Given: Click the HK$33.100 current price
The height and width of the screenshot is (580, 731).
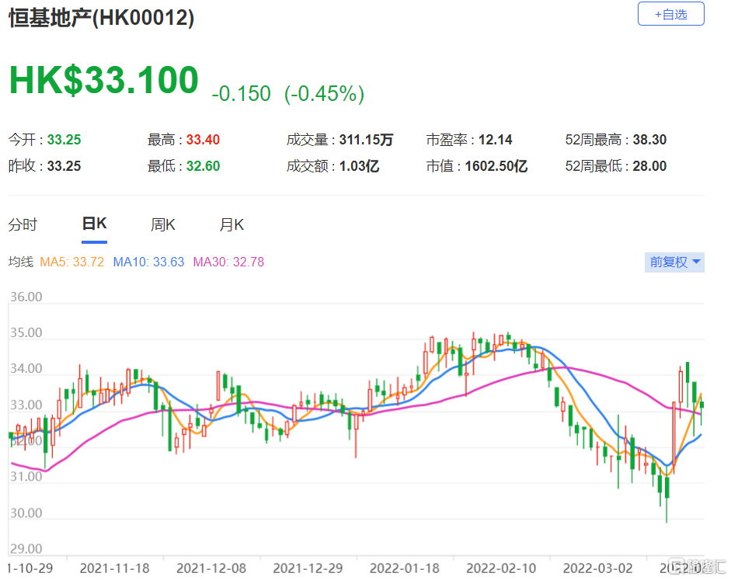Looking at the screenshot, I should tap(103, 81).
